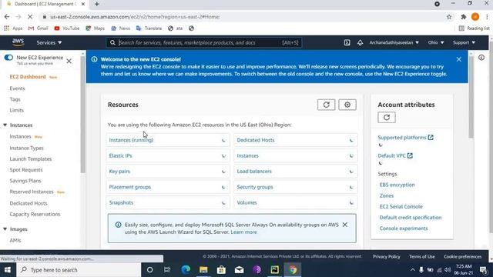This screenshot has width=493, height=277.
Task: Click the AWS logo home icon
Action: point(18,42)
